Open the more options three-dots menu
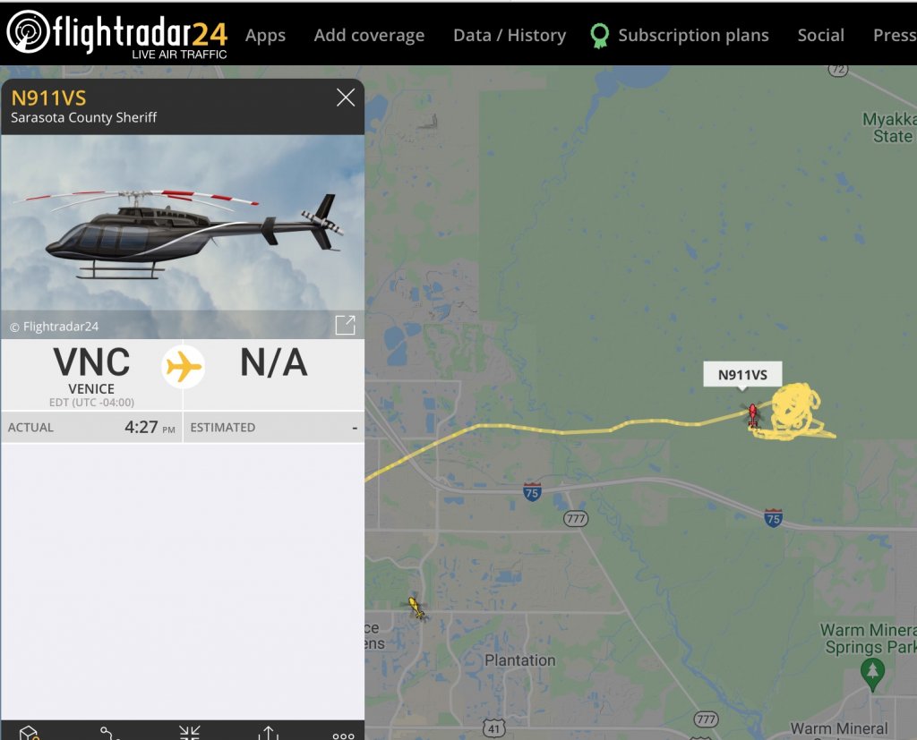This screenshot has height=740, width=917. (343, 736)
